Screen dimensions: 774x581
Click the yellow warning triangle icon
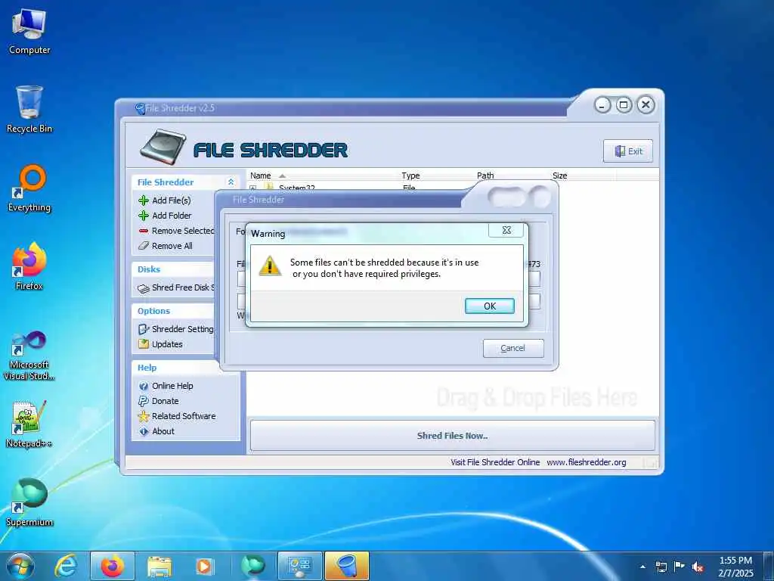pos(270,266)
